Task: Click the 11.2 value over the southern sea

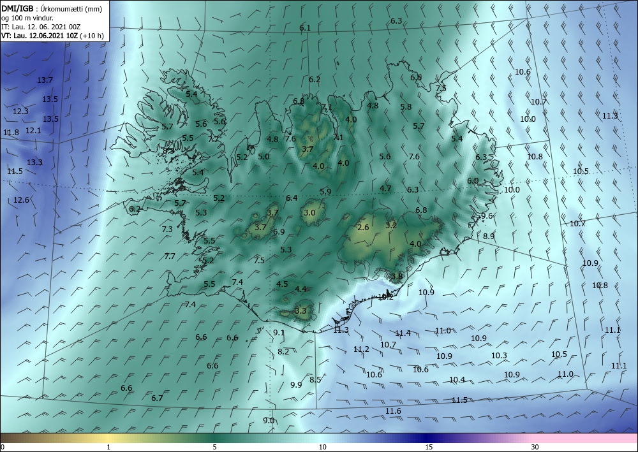Action: [x=361, y=349]
